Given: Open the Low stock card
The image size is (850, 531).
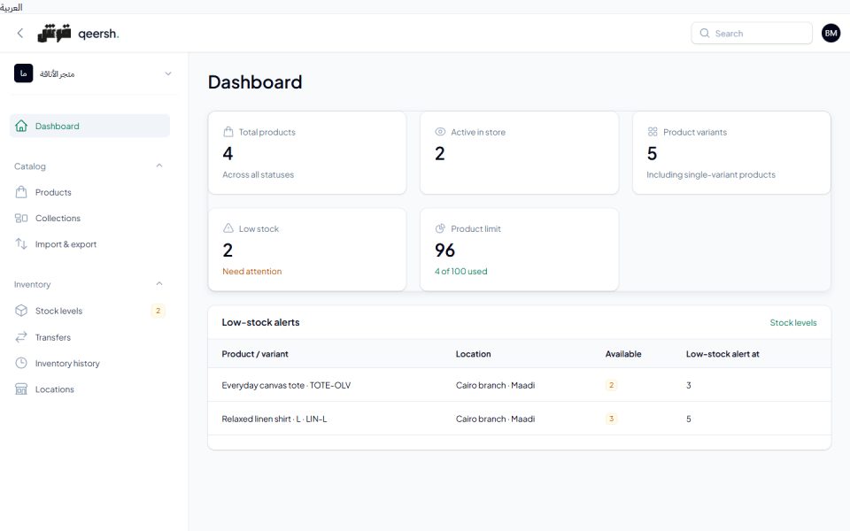Looking at the screenshot, I should coord(307,250).
